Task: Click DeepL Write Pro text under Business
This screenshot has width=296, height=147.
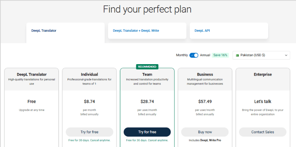Action: point(210,141)
